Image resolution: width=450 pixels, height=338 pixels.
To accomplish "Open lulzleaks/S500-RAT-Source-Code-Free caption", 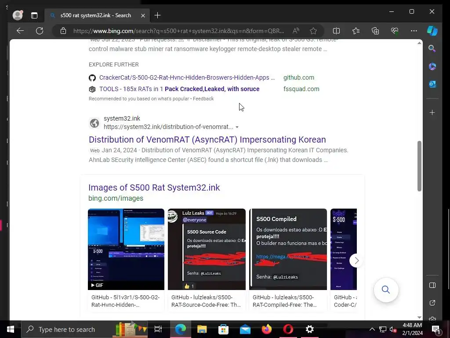I will click(x=206, y=301).
